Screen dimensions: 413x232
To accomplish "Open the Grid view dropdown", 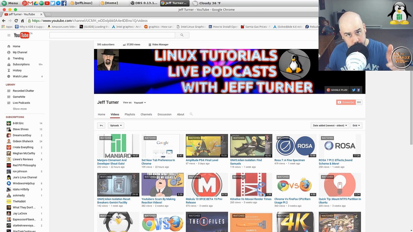I will pos(356,125).
